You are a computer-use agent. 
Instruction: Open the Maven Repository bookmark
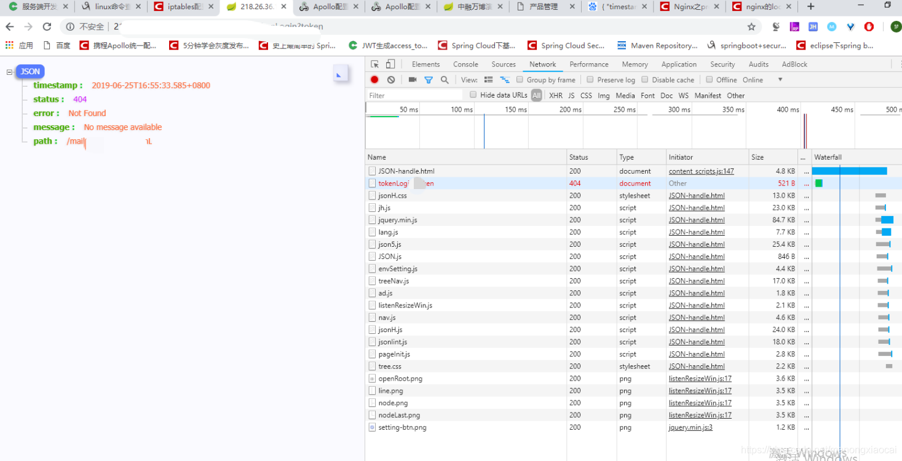(657, 45)
